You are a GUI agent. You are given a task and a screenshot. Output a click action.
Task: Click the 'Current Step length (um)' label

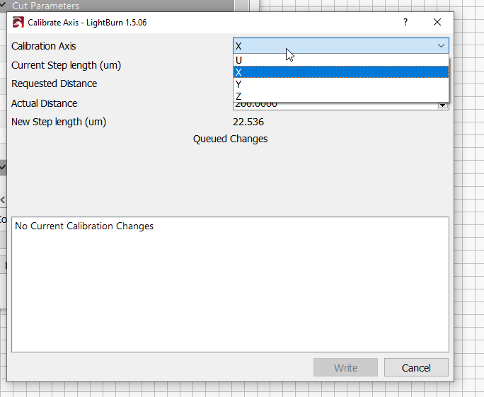click(x=66, y=65)
